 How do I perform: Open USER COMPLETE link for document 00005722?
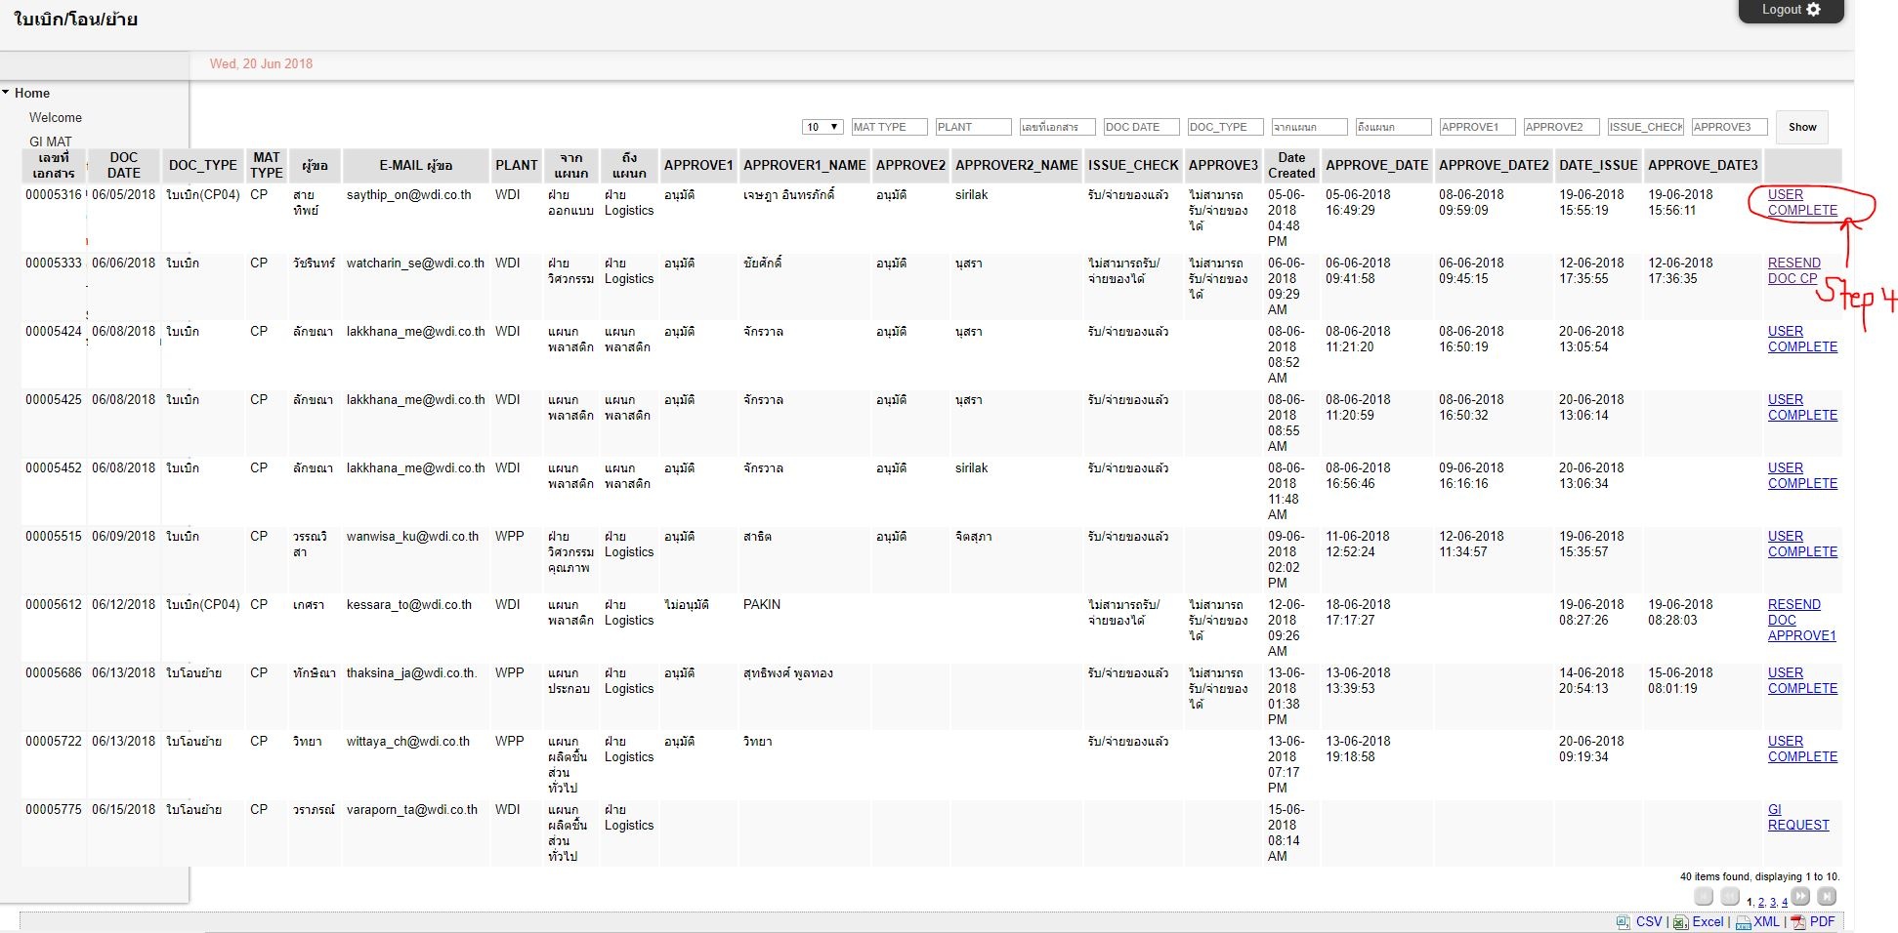[x=1802, y=749]
